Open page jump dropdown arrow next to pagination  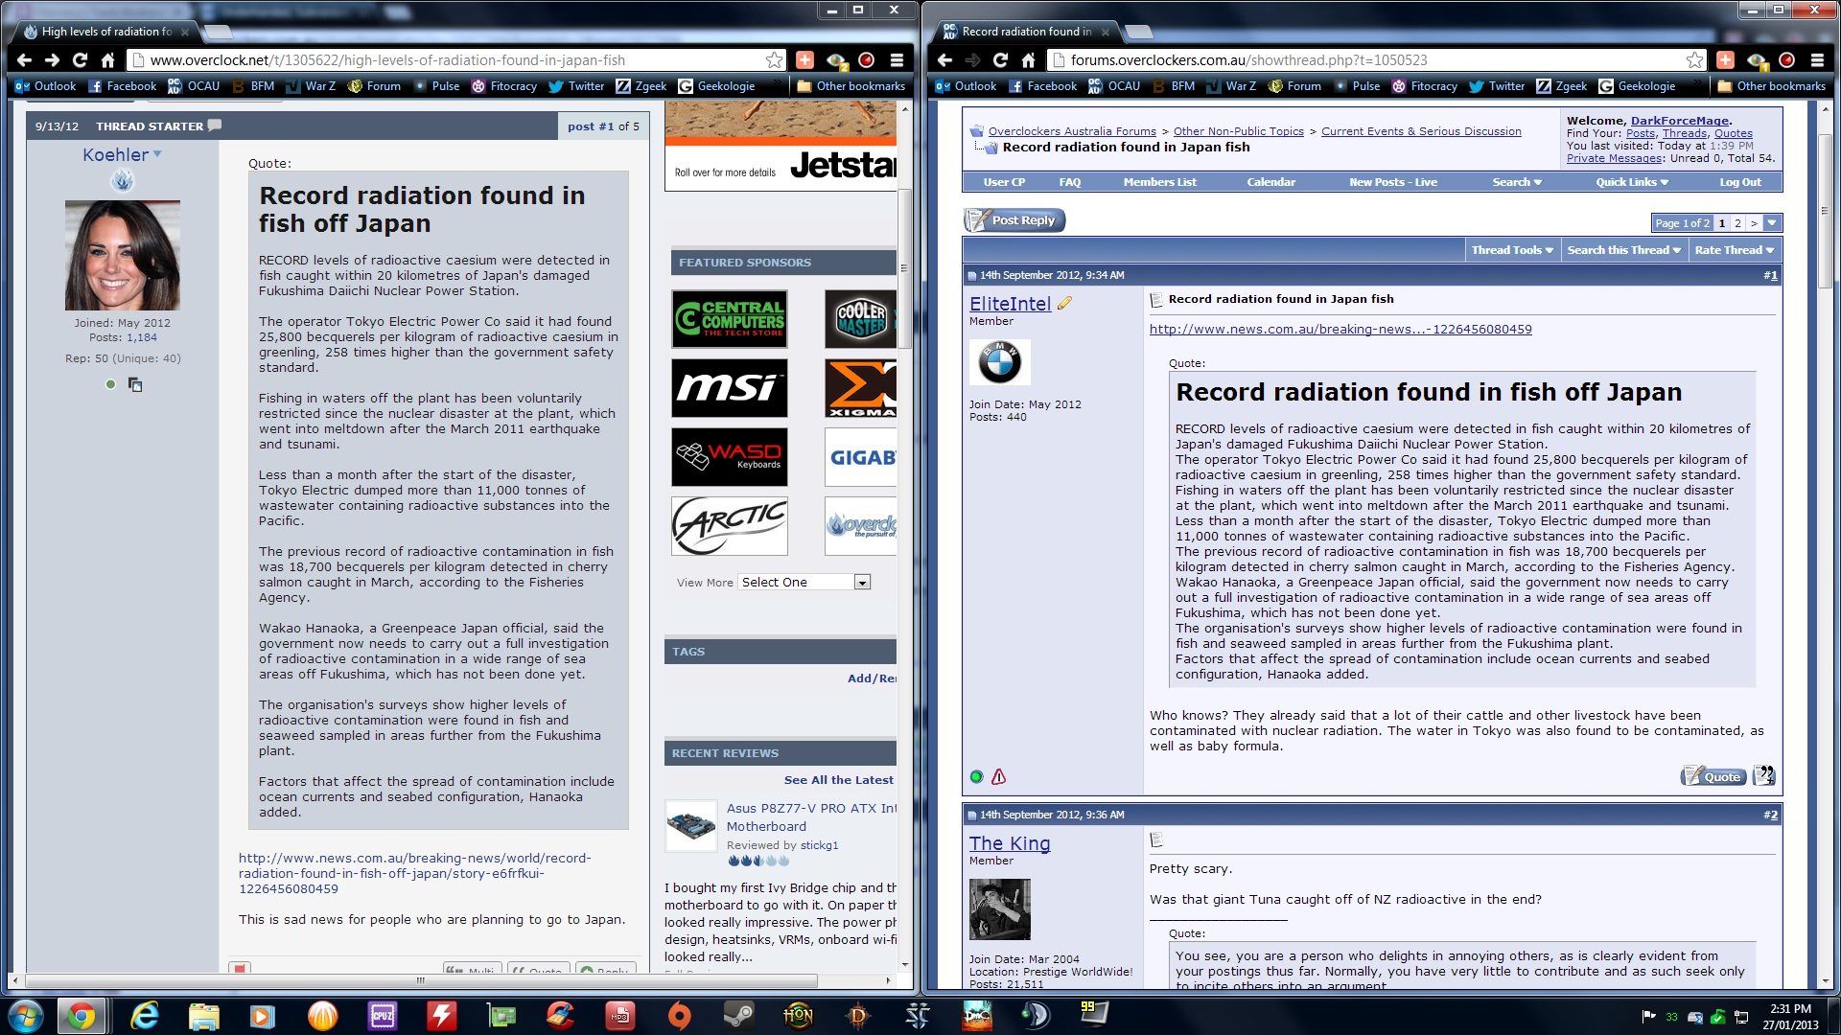[x=1772, y=223]
